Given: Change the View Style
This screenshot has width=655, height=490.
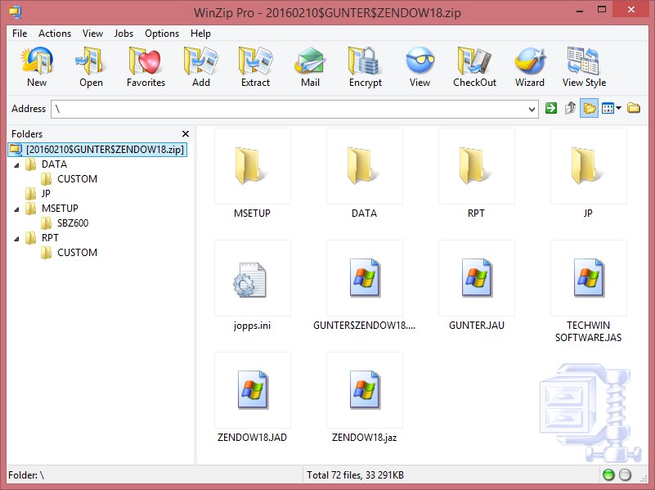Looking at the screenshot, I should pyautogui.click(x=584, y=67).
